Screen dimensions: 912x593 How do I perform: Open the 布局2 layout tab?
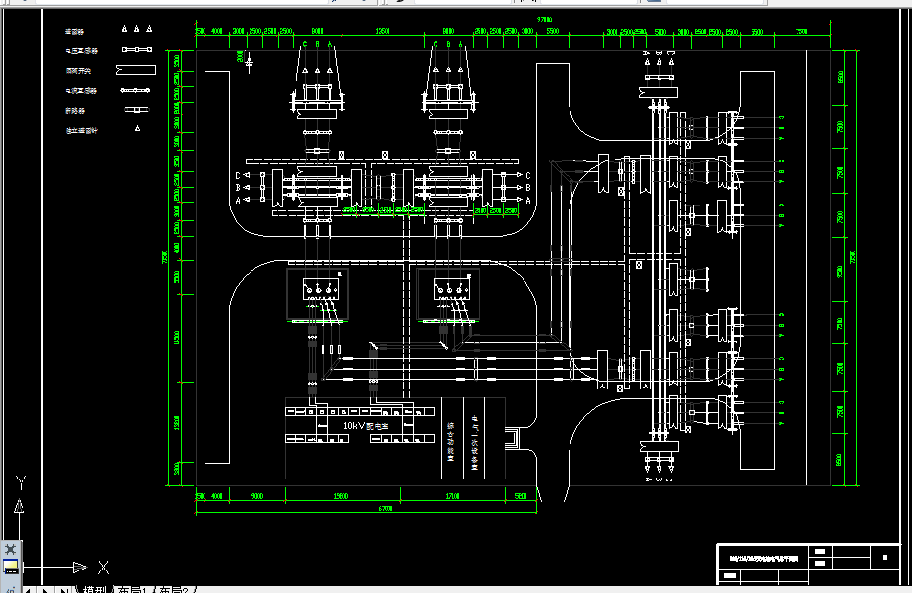click(x=173, y=589)
